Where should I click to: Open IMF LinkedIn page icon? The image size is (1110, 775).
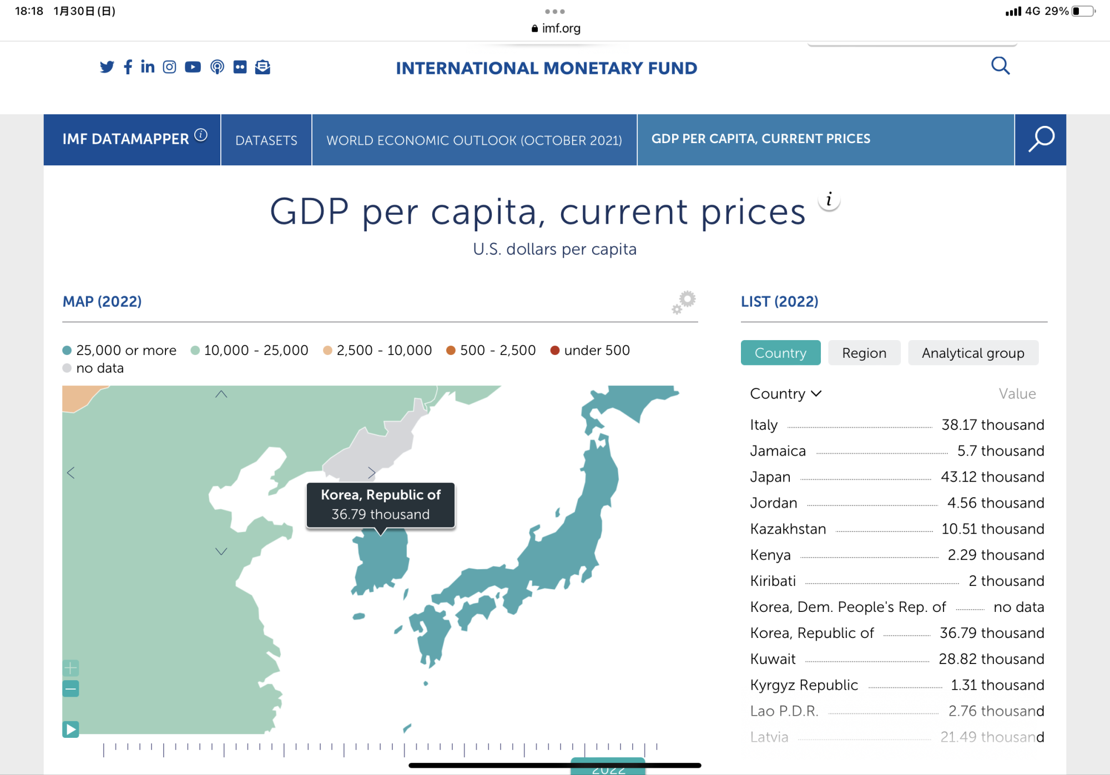[x=148, y=67]
